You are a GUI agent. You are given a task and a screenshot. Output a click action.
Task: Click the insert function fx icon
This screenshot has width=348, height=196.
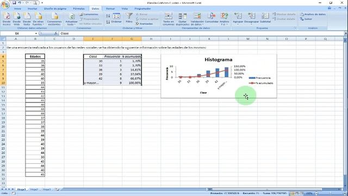[x=55, y=34]
